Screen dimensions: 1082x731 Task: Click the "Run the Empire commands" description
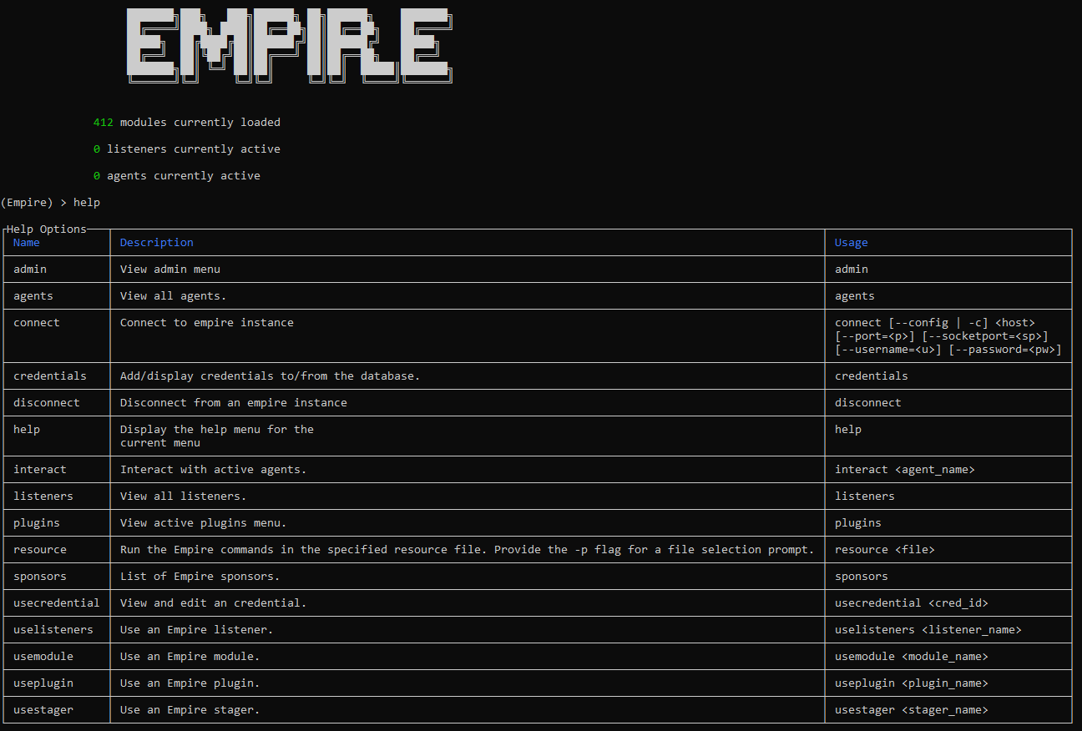(x=468, y=550)
